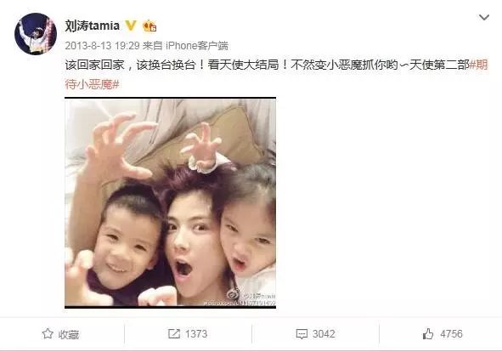Enlarge the attached selfie photo
The height and width of the screenshot is (352, 502).
tap(171, 202)
